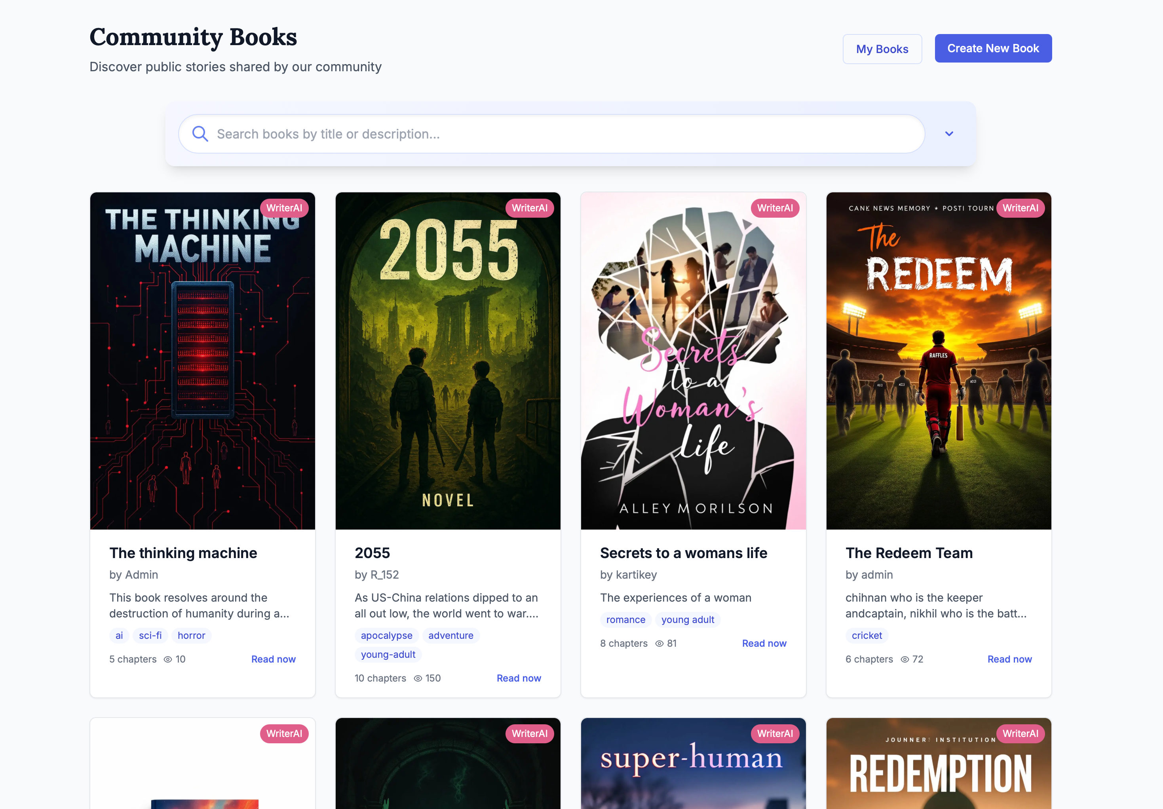
Task: Click '6 chapters' text
Action: 869,659
